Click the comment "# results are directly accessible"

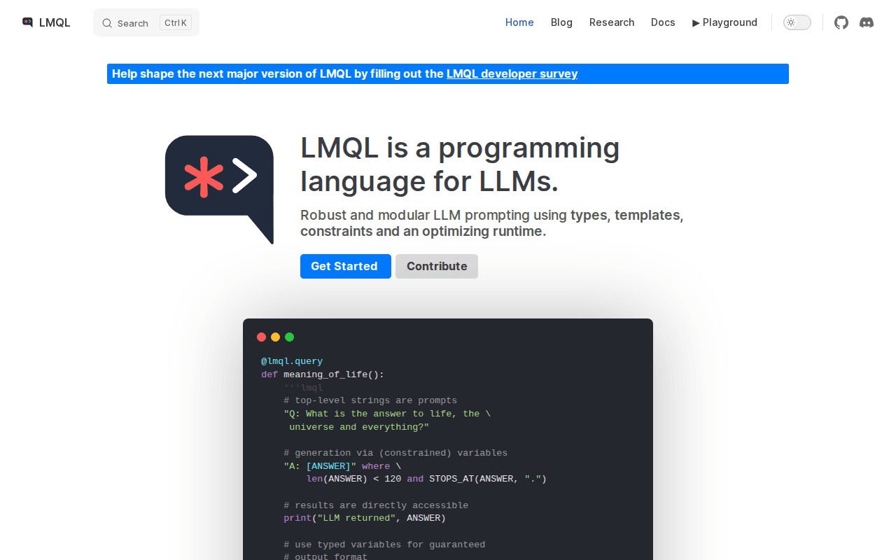[x=376, y=505]
